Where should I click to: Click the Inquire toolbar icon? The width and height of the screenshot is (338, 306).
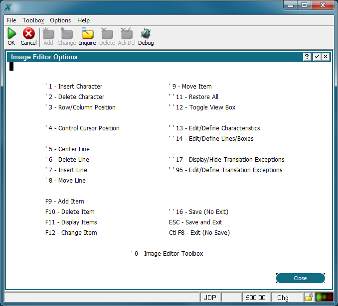coord(87,33)
